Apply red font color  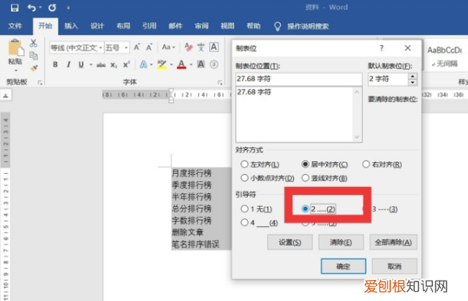[182, 65]
